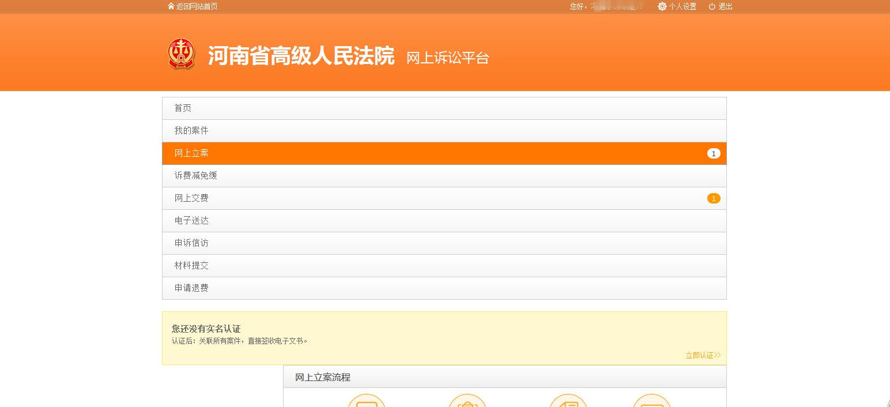Viewport: 890px width, 407px height.
Task: Click the 网上立案流程 panel header
Action: [504, 377]
